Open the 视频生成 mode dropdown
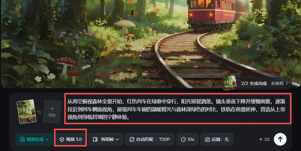The width and height of the screenshot is (301, 151). [x=34, y=139]
